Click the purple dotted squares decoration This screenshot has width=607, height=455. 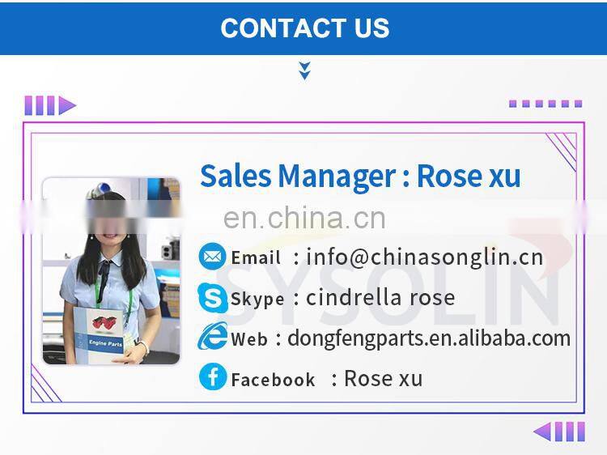pyautogui.click(x=545, y=104)
